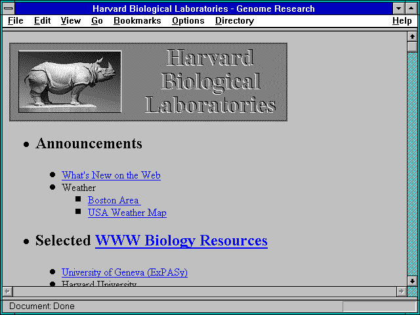Click the rhinoceros image in the banner
This screenshot has width=420, height=315.
(x=70, y=81)
